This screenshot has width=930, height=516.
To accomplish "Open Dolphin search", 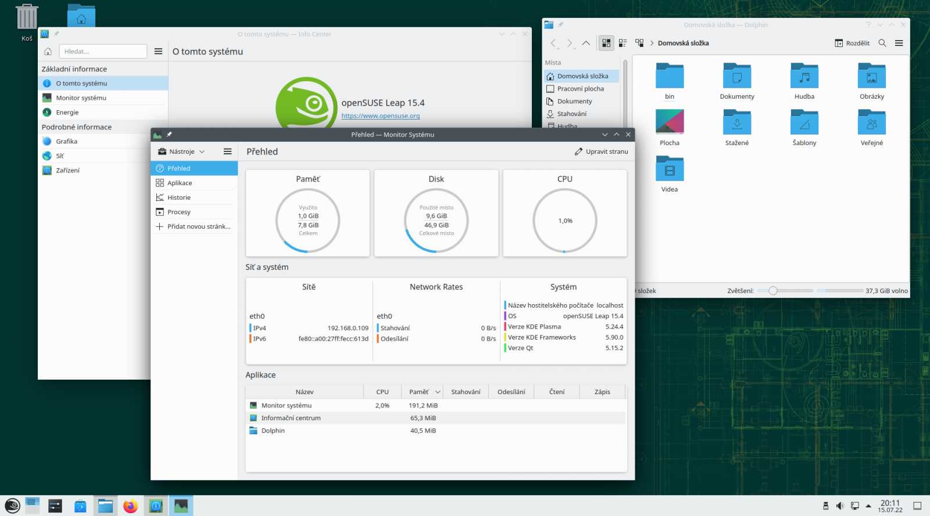I will point(882,43).
